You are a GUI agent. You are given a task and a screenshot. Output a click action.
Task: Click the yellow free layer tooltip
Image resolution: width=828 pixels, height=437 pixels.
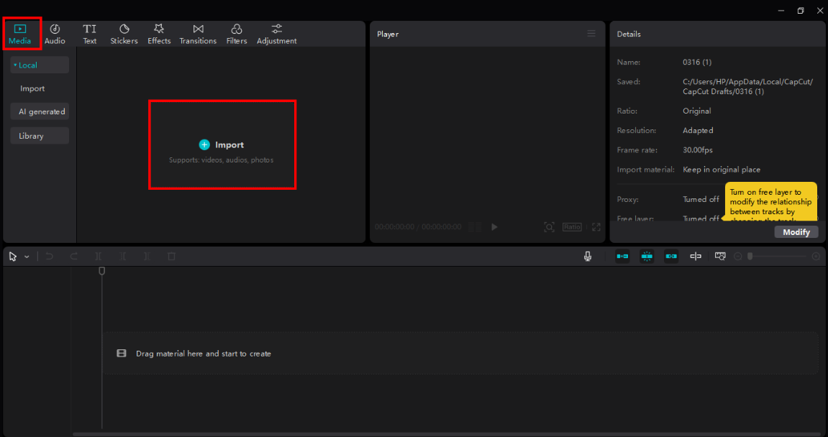click(x=771, y=202)
